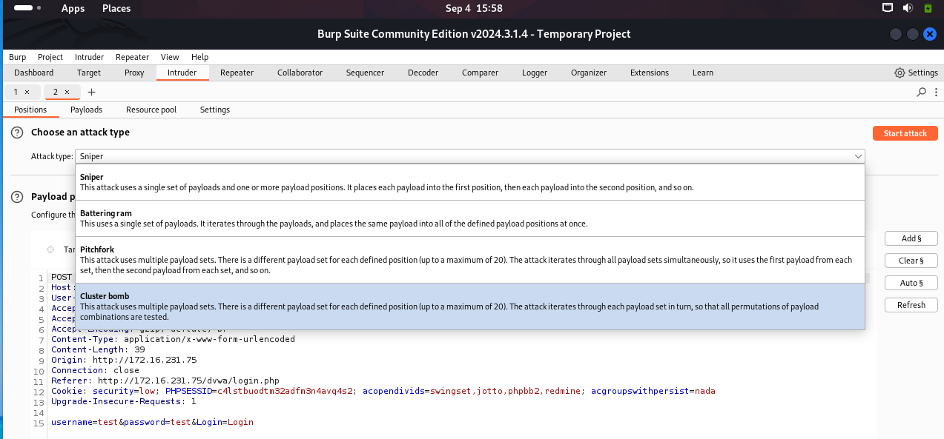Open the Apps menu in top bar
The height and width of the screenshot is (439, 944).
click(73, 8)
